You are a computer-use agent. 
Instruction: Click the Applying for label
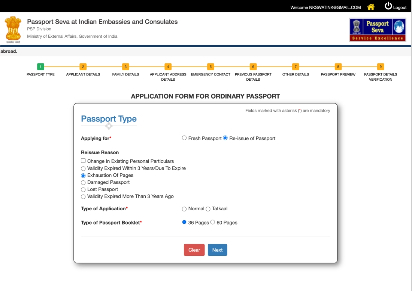pos(96,139)
